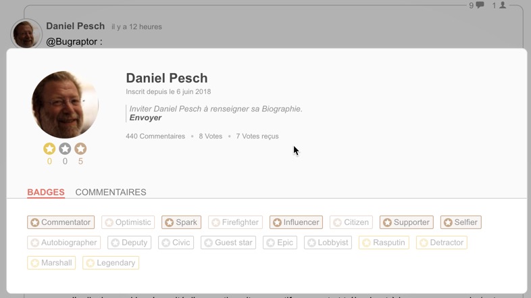Click the Supporter badge

(x=407, y=222)
